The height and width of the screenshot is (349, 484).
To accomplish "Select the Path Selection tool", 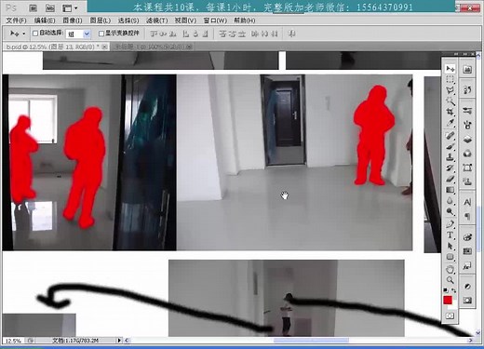I will tap(450, 246).
